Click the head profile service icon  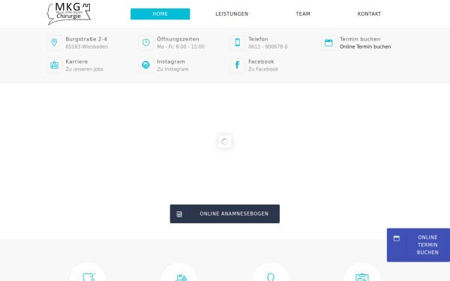270,277
